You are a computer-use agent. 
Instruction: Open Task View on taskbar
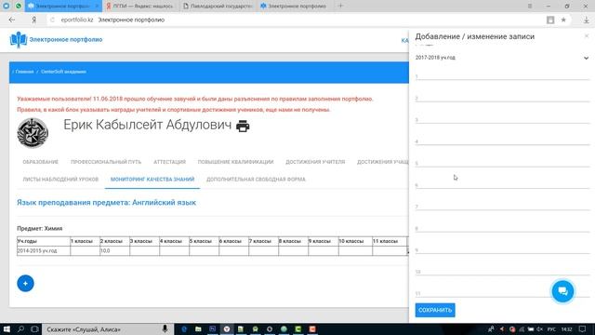34,328
